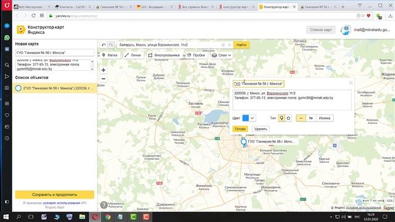
Task: Select the pin placemark type
Action: tap(281, 118)
